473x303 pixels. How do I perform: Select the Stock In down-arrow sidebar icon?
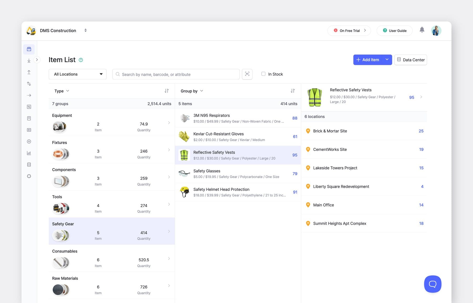click(x=29, y=60)
